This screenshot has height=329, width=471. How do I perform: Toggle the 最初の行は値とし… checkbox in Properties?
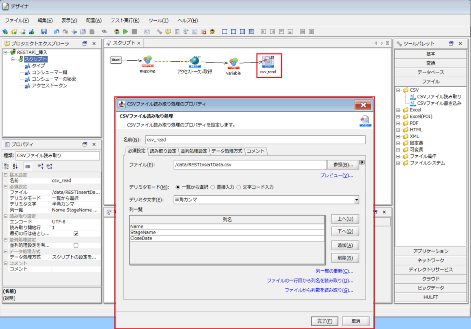pyautogui.click(x=76, y=234)
